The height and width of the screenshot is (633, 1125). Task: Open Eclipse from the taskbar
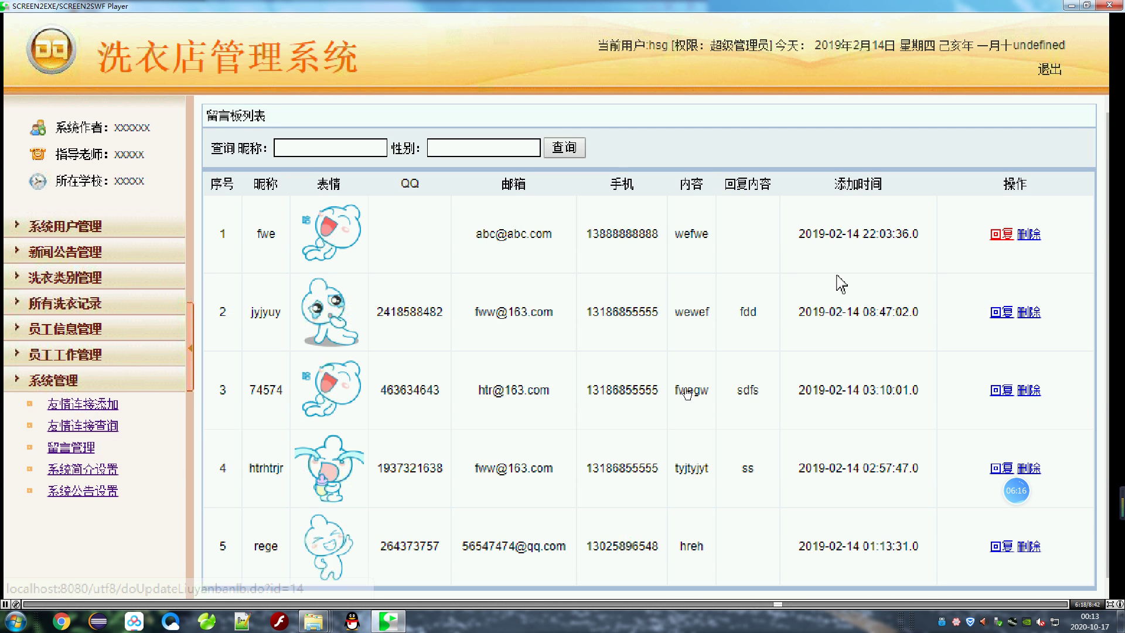coord(98,621)
